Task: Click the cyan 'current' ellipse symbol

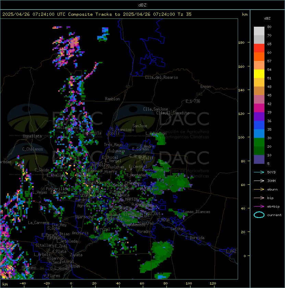Action: [259, 215]
